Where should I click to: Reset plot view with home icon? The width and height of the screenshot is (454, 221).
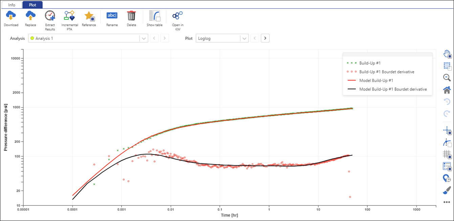447,89
